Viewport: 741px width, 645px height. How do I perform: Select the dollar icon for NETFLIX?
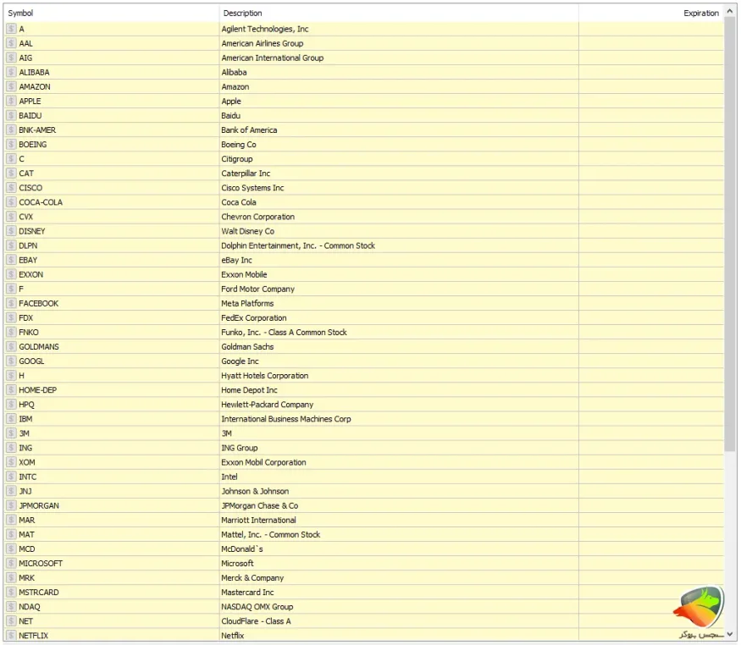tap(11, 636)
